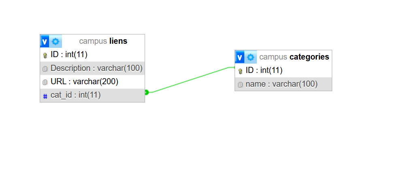Click the primary key icon in categories

(x=240, y=71)
